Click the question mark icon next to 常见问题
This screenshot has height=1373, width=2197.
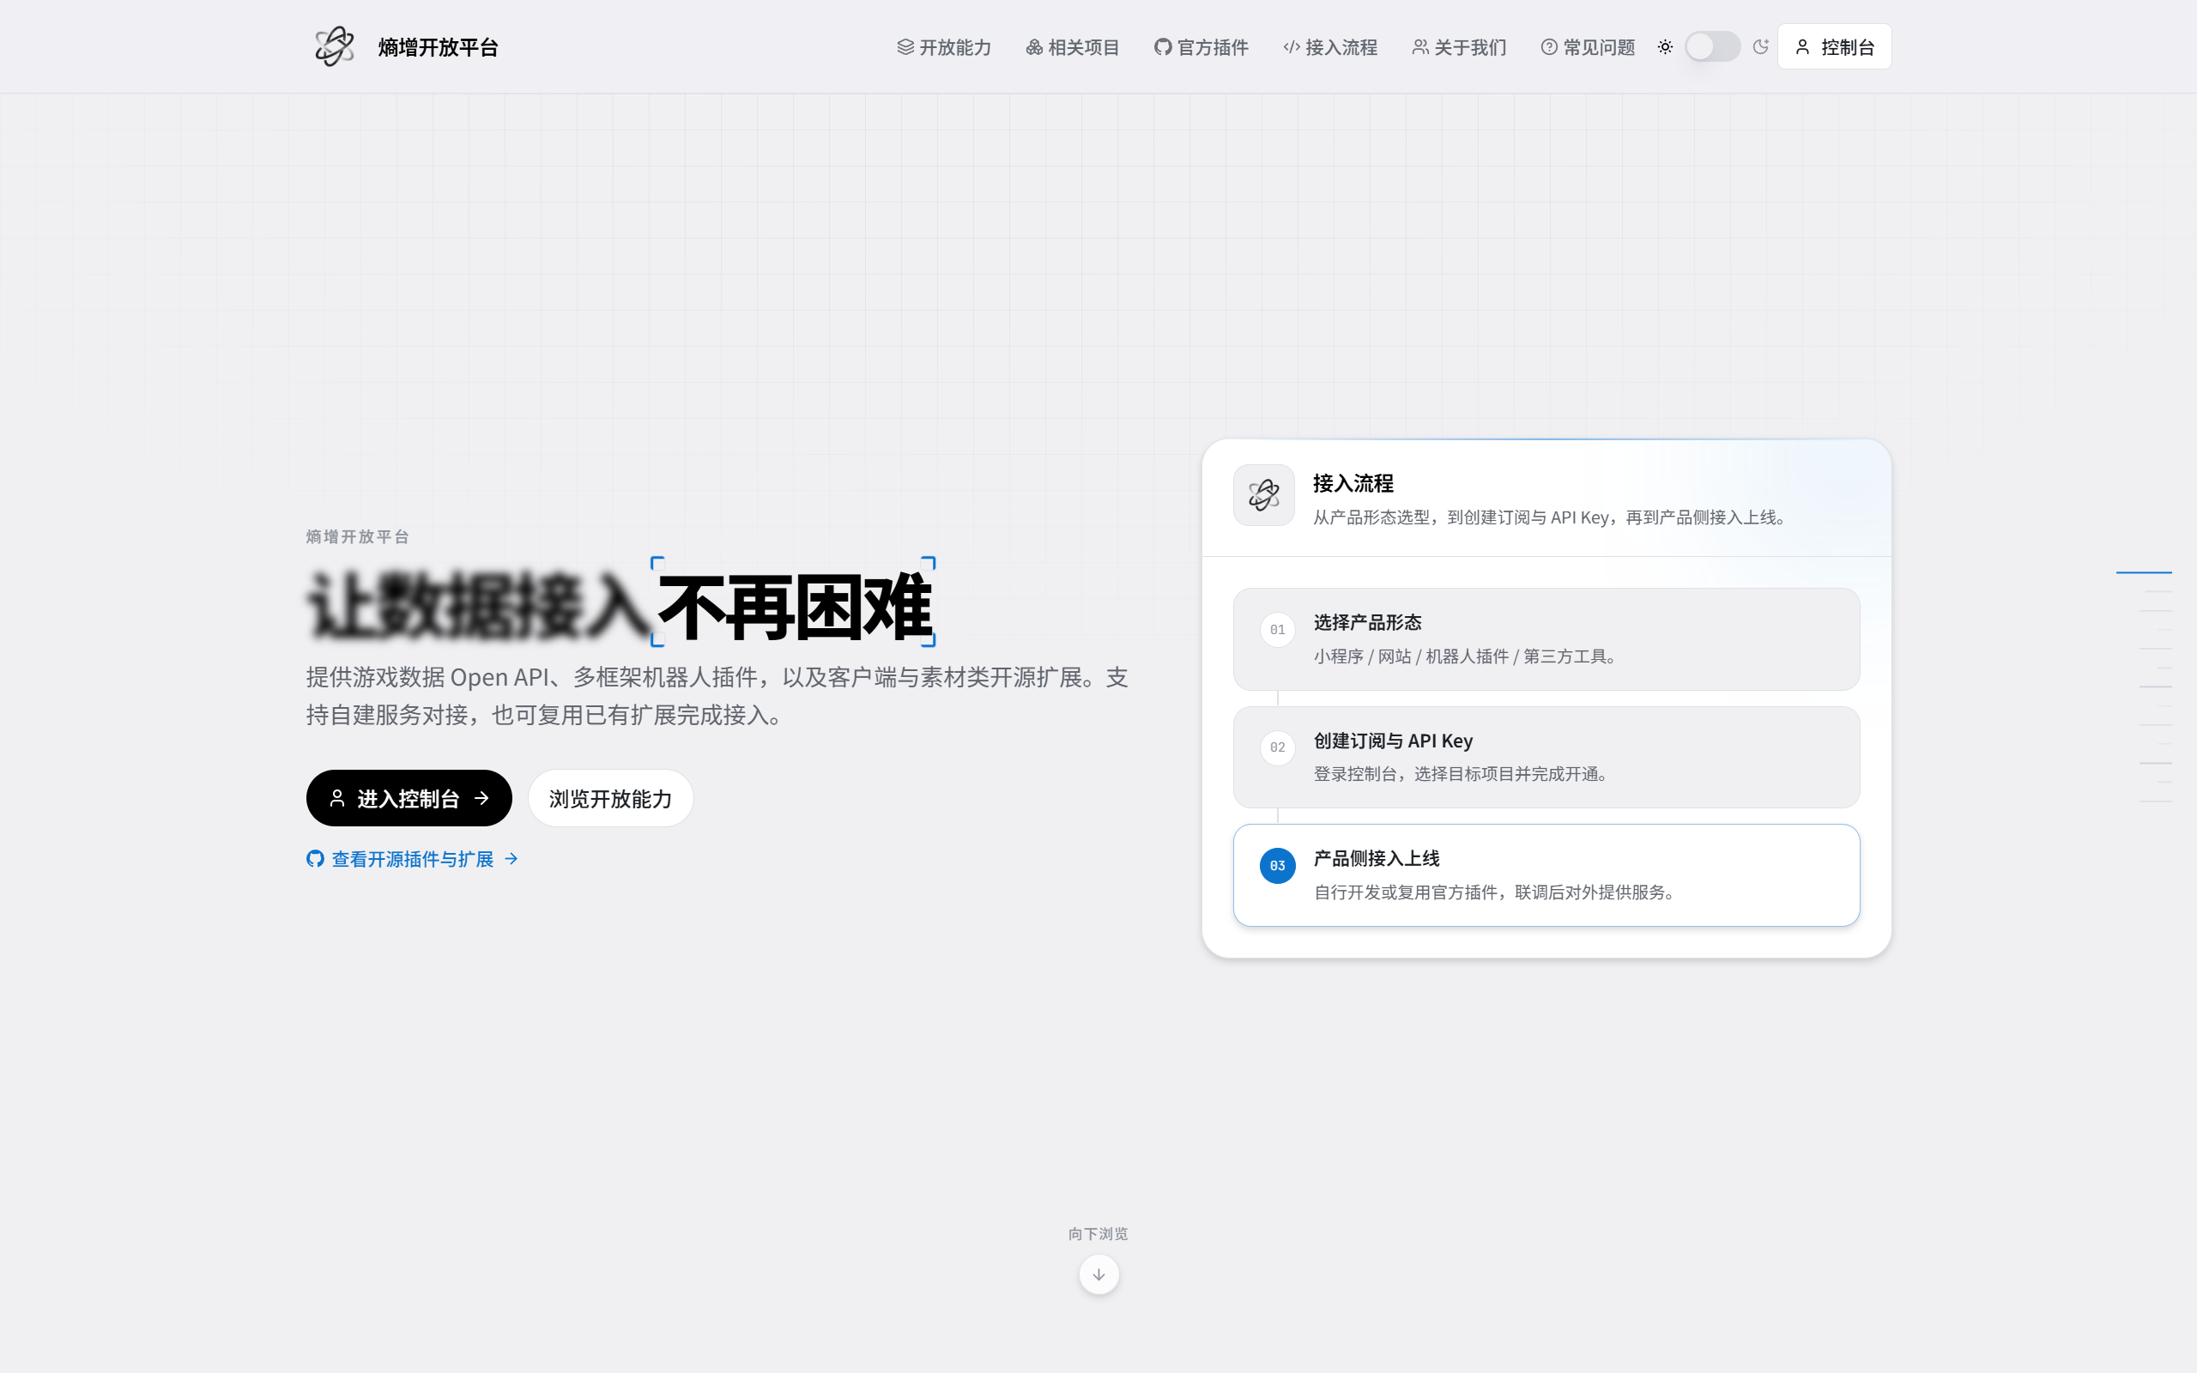pyautogui.click(x=1550, y=47)
